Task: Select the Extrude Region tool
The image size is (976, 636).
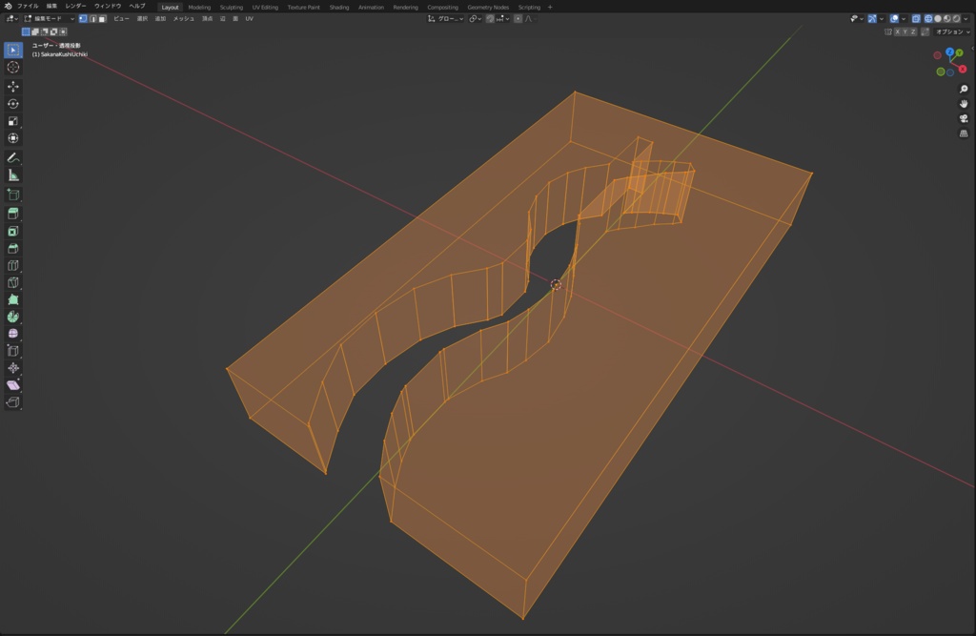Action: coord(13,213)
